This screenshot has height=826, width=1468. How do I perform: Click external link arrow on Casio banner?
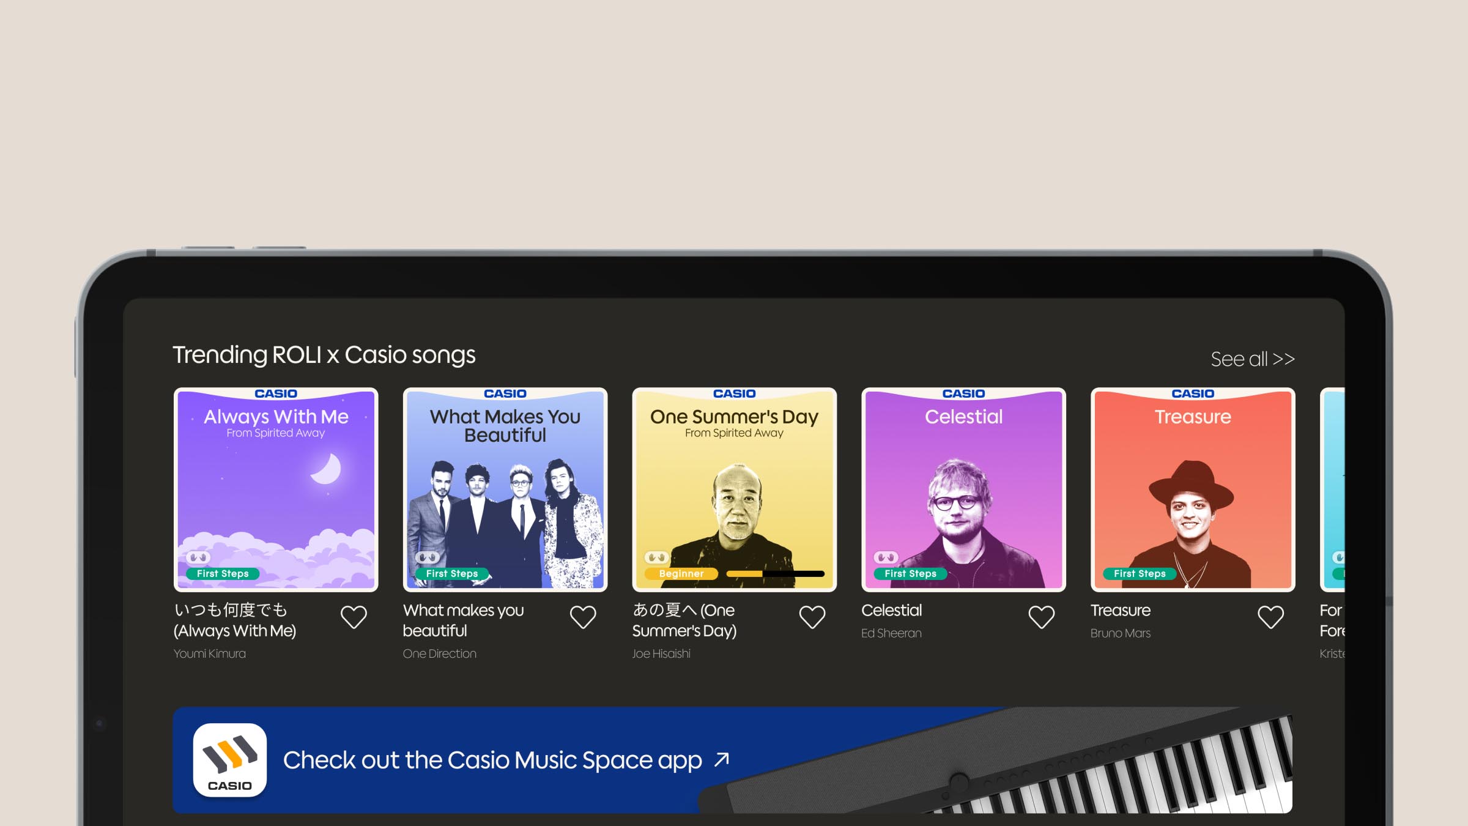pos(722,759)
